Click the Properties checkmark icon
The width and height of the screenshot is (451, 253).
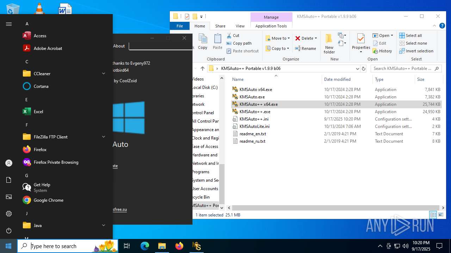coord(361,39)
